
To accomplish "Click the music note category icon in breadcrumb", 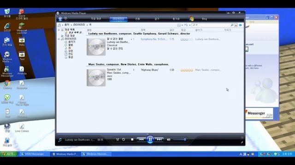I will 59,25.
